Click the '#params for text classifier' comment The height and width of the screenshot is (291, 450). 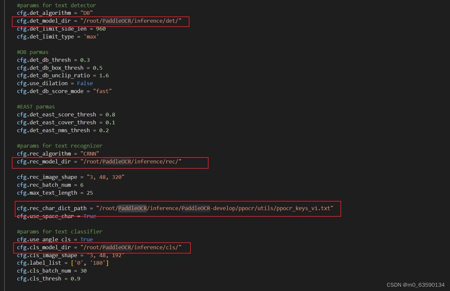pyautogui.click(x=60, y=232)
